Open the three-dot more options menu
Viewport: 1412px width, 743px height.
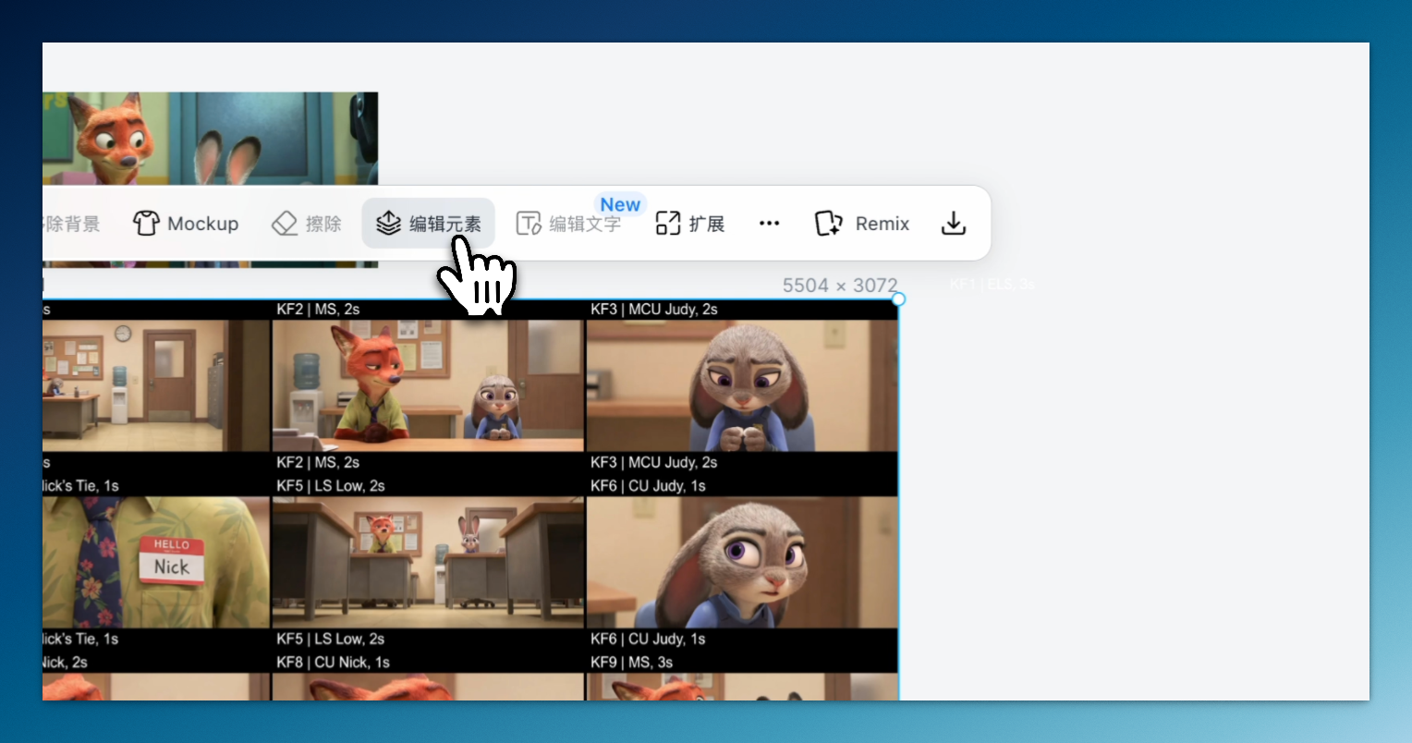(769, 224)
